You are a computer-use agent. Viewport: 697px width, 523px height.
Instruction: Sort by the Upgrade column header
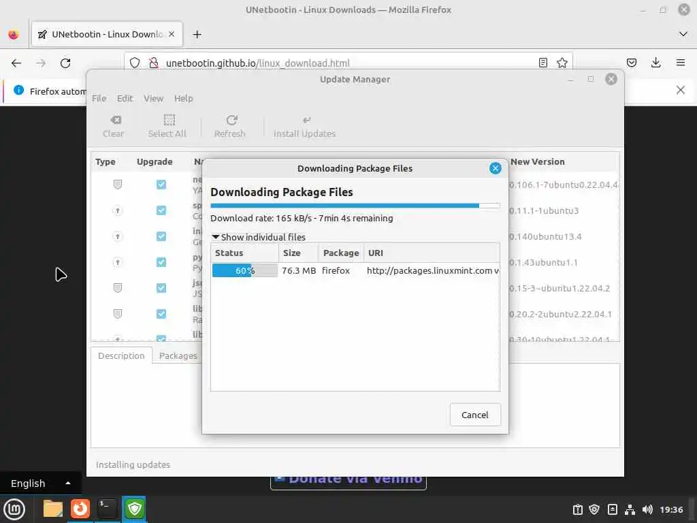click(155, 162)
